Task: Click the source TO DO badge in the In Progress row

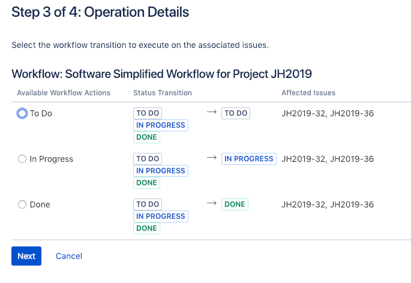Action: pyautogui.click(x=148, y=159)
